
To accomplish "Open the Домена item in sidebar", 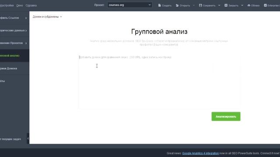I will [14, 68].
